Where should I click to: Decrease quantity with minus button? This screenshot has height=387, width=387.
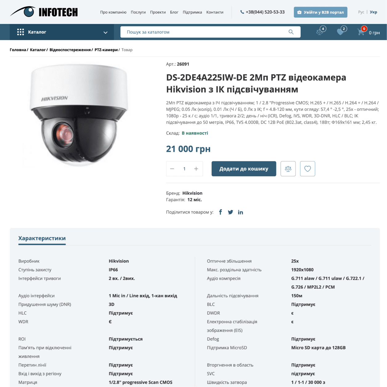point(172,169)
